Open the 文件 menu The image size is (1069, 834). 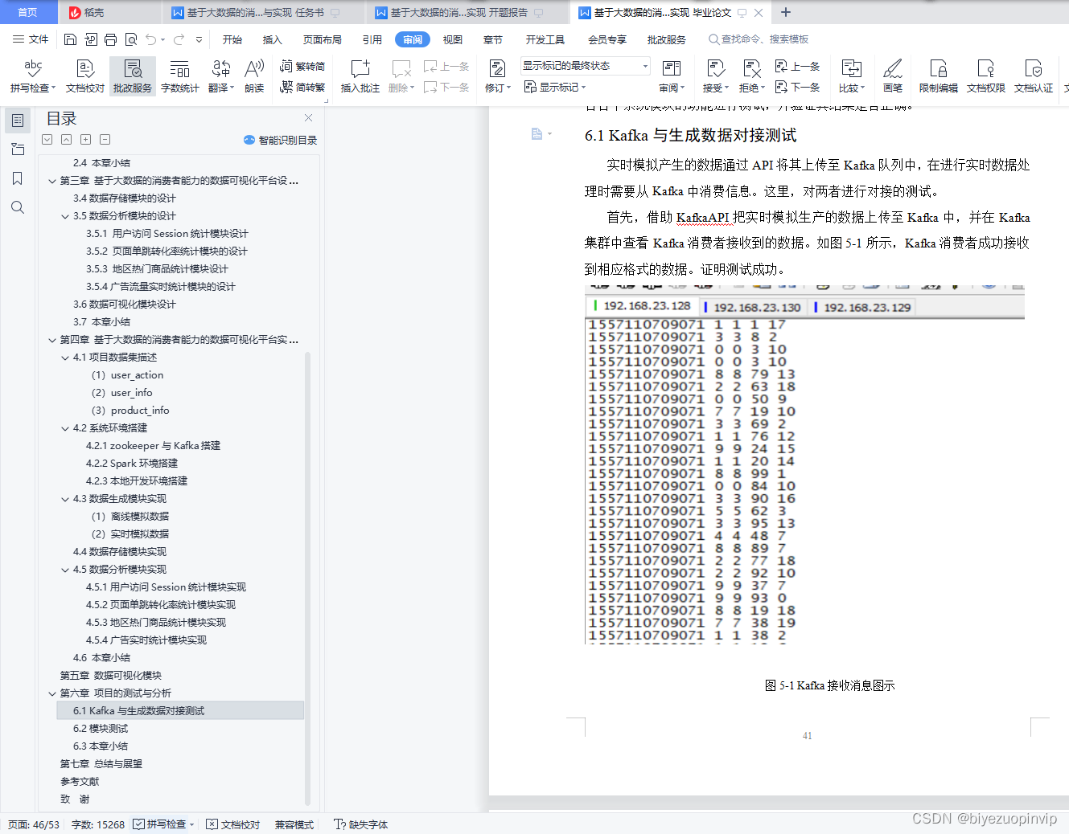(x=31, y=39)
